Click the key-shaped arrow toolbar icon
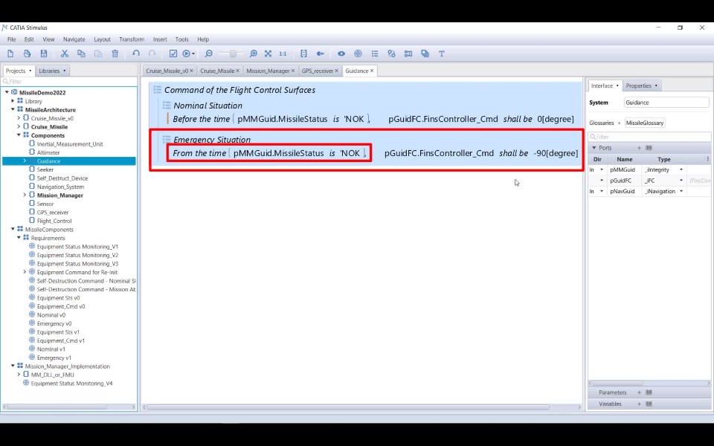The width and height of the screenshot is (714, 446). (x=320, y=54)
